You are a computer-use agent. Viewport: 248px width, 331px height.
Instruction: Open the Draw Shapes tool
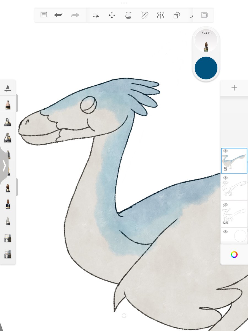pyautogui.click(x=177, y=15)
